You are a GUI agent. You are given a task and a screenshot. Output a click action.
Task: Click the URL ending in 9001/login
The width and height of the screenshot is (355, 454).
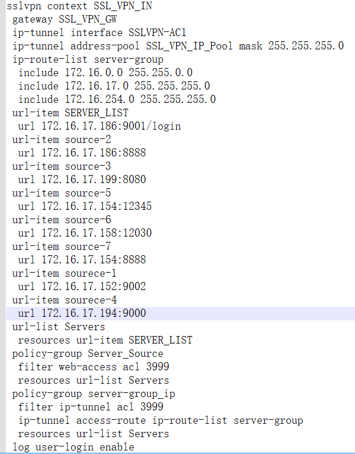[x=99, y=126]
